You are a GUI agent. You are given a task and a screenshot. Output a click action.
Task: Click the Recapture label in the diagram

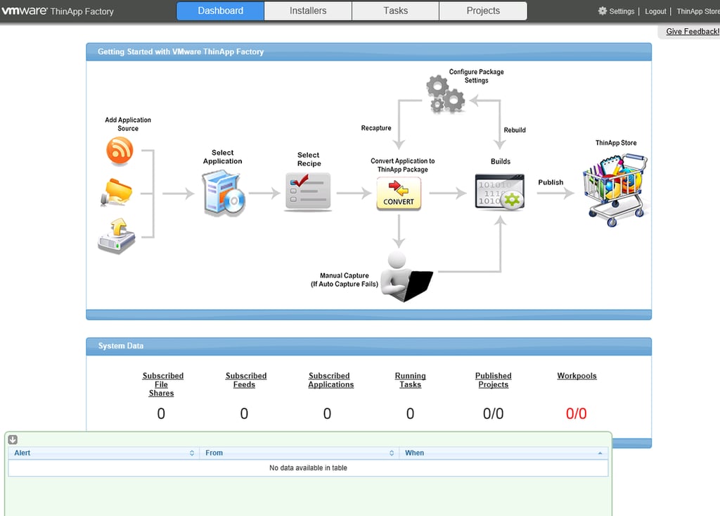coord(376,128)
